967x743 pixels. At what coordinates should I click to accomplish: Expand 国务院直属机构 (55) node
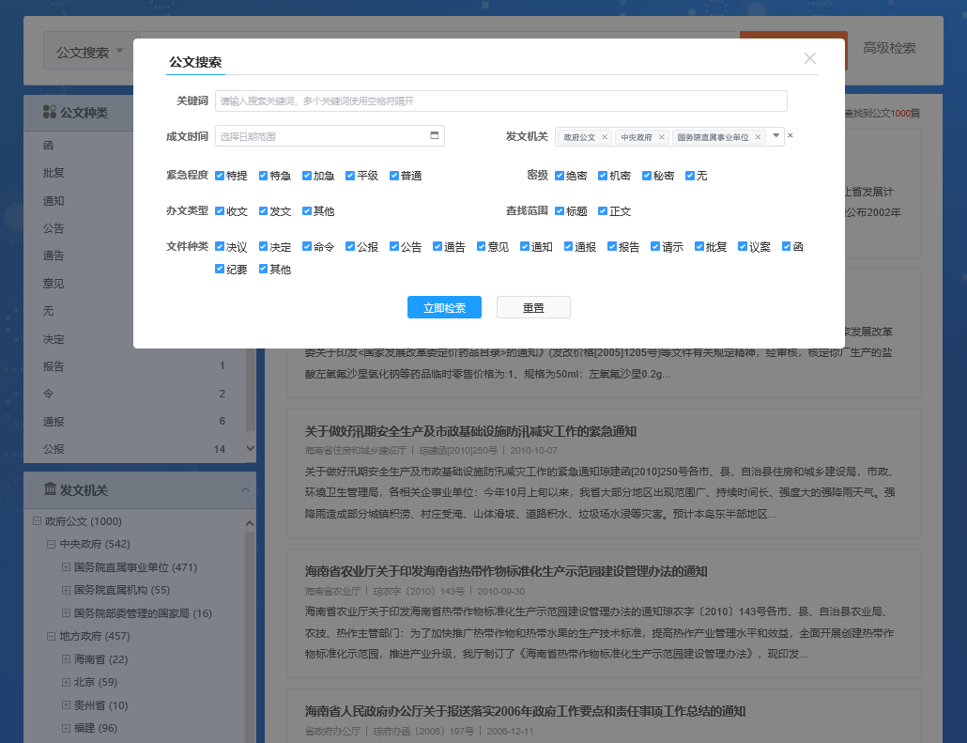tap(66, 590)
